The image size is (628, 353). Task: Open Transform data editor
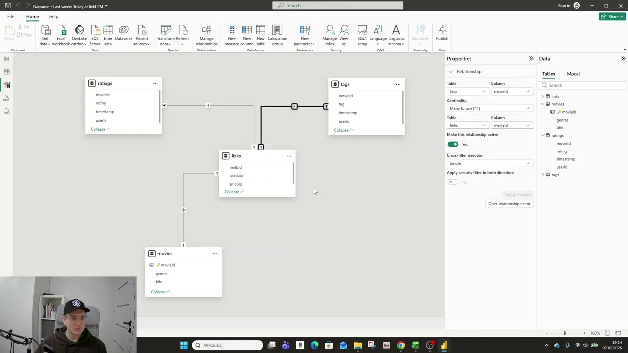point(166,35)
